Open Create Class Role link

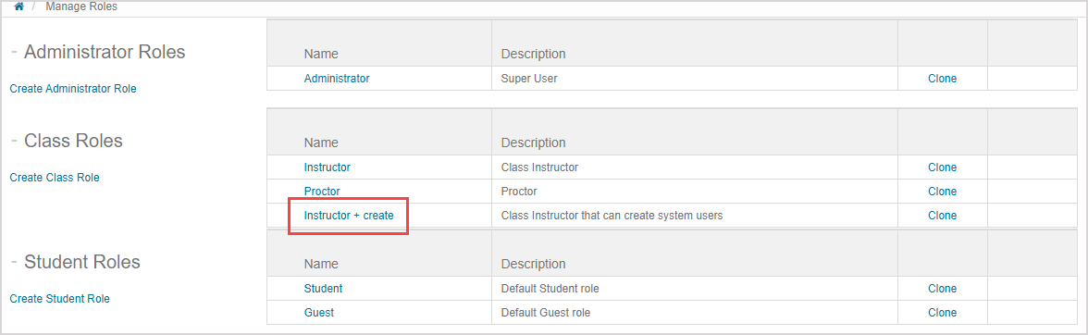pyautogui.click(x=54, y=178)
